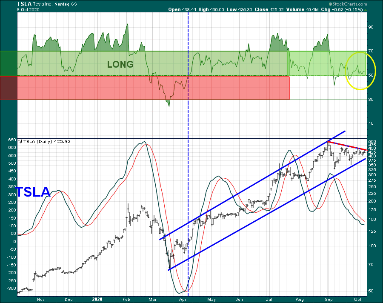
Task: Click the dark green swatch left of LONG zone
Action: tap(9, 63)
